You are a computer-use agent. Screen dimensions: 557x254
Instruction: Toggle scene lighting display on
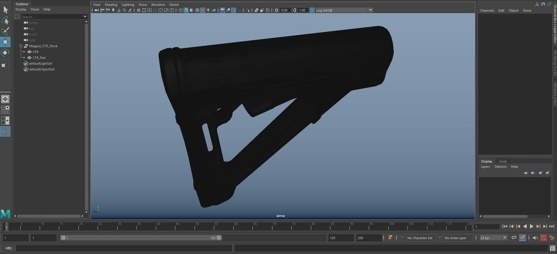click(x=208, y=10)
